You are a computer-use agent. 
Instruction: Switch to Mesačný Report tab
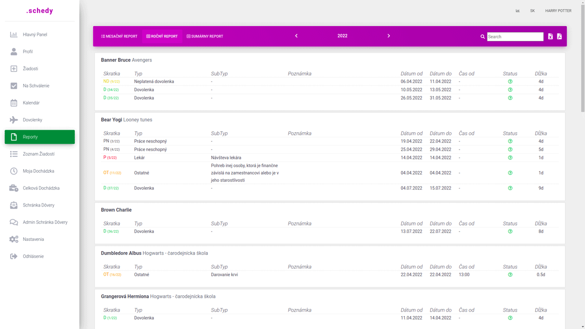(x=119, y=36)
